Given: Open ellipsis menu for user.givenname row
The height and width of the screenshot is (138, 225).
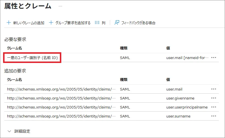Looking at the screenshot, I should (214, 98).
